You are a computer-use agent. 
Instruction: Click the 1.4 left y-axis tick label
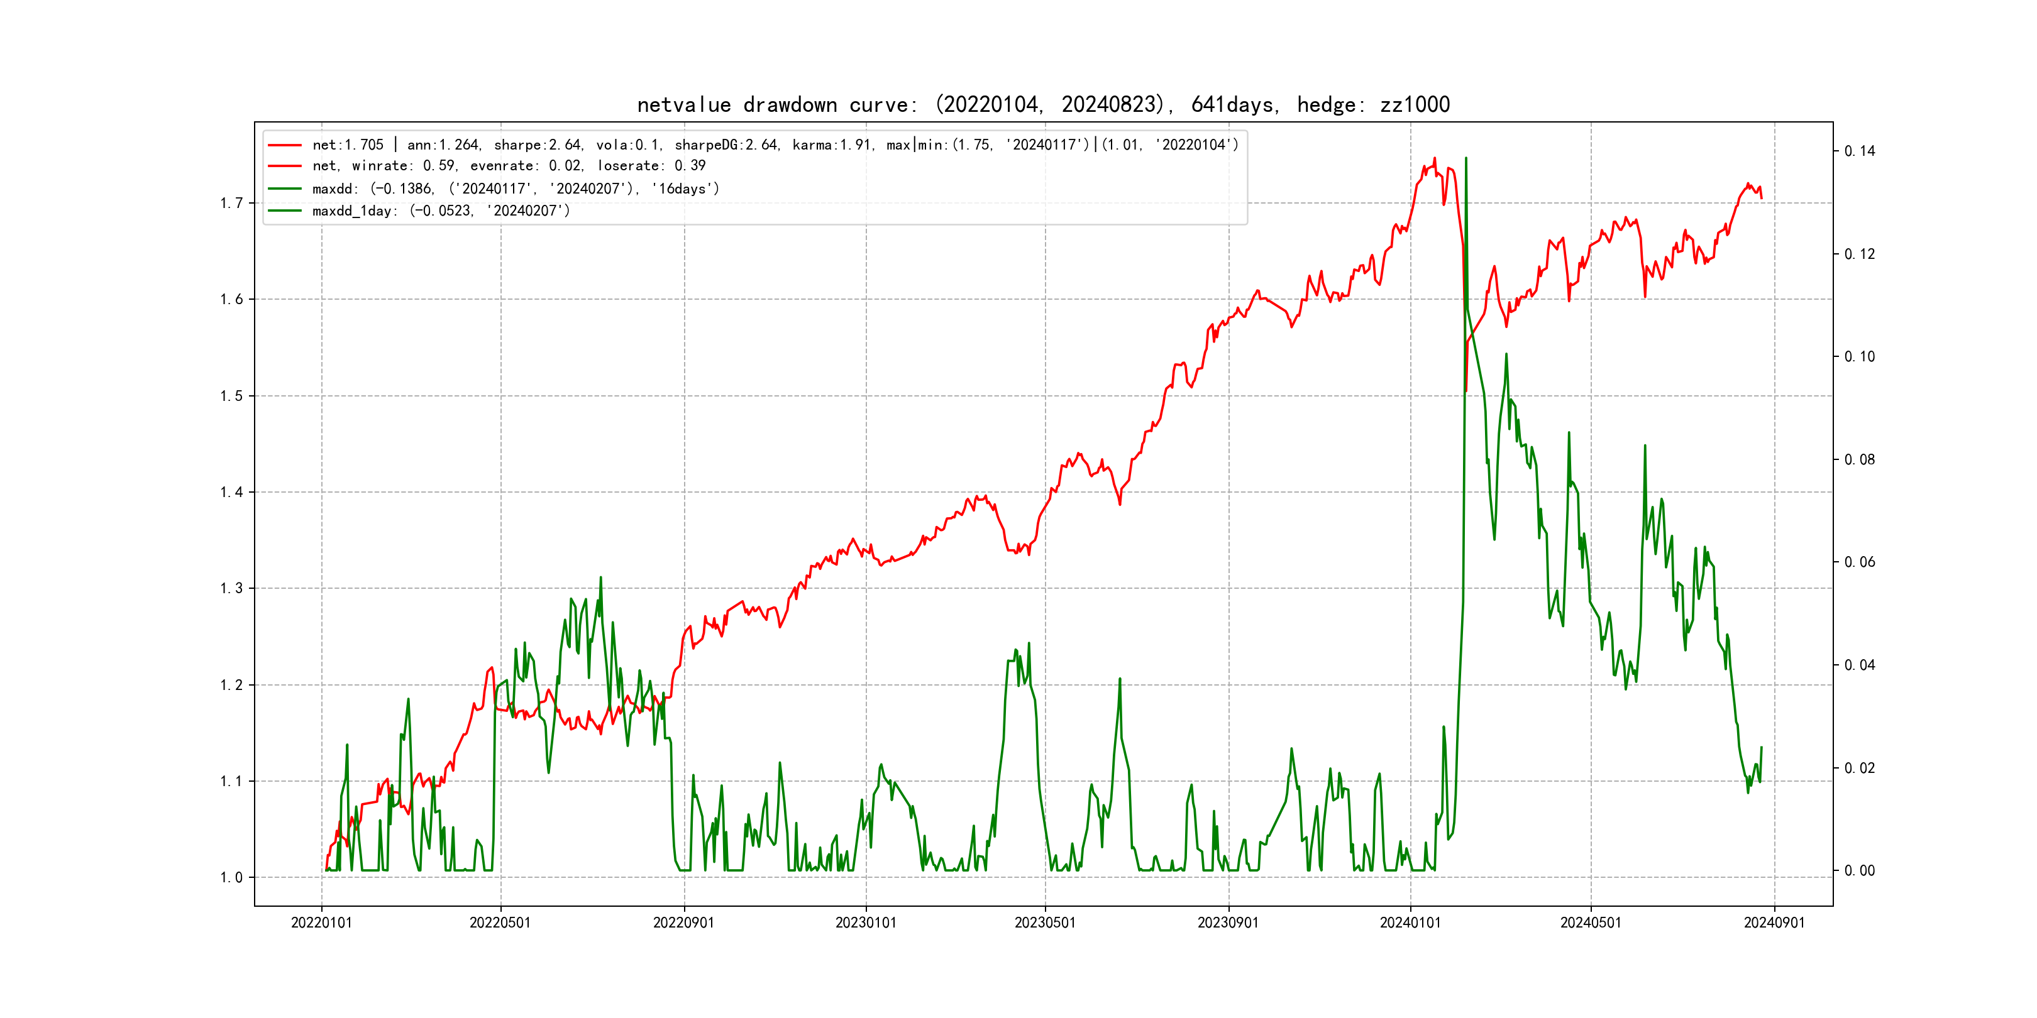coord(231,493)
